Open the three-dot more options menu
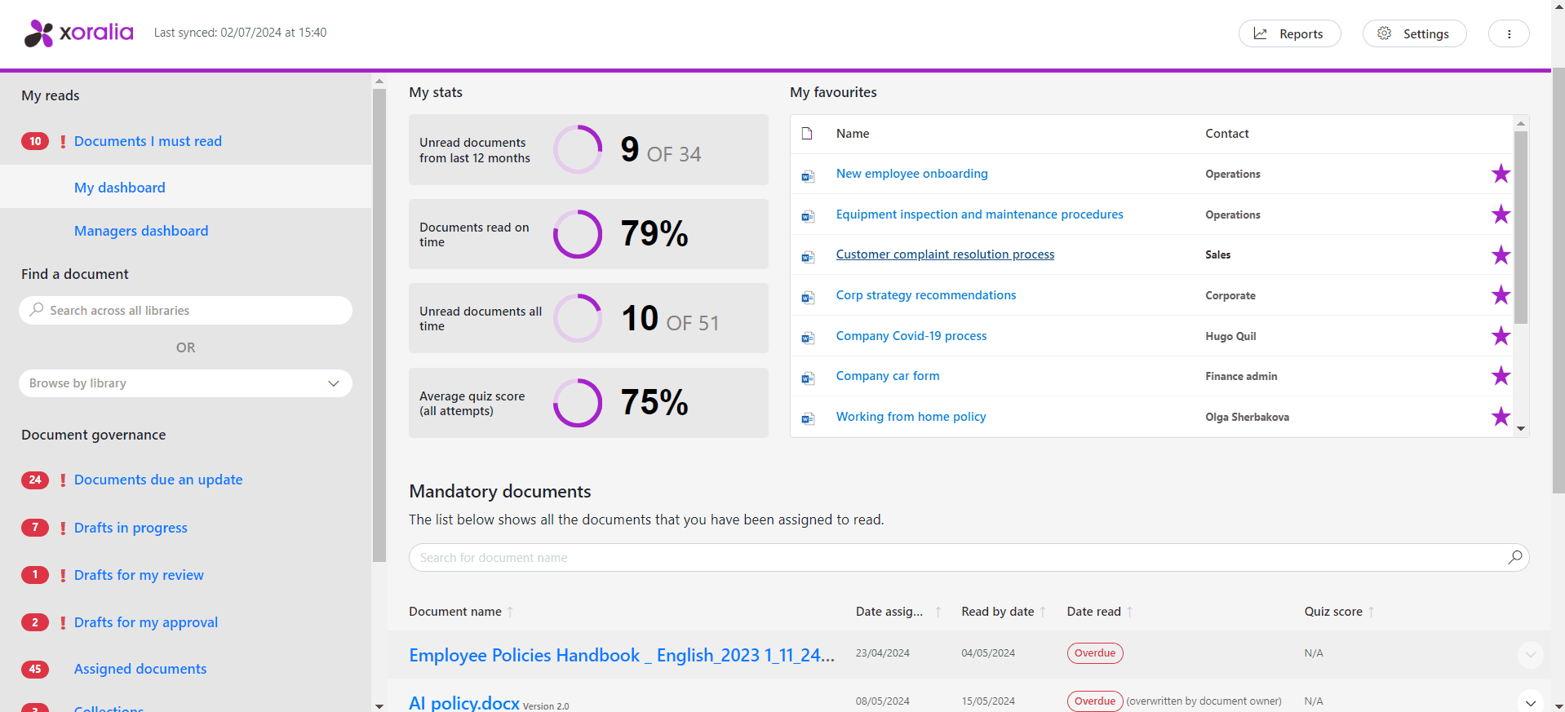Image resolution: width=1565 pixels, height=712 pixels. (1509, 33)
